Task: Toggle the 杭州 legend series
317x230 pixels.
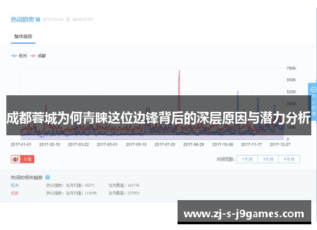Action: [19, 56]
